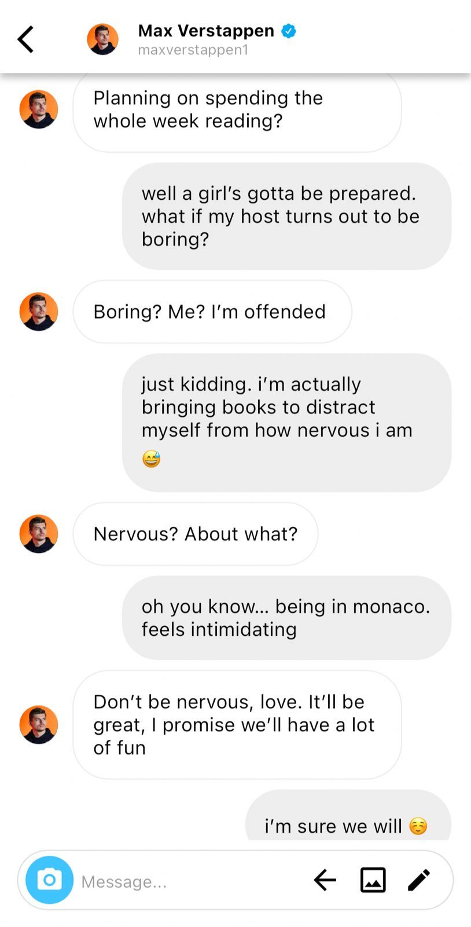471x927 pixels.
Task: Tap the back chevron in the header
Action: coord(25,39)
